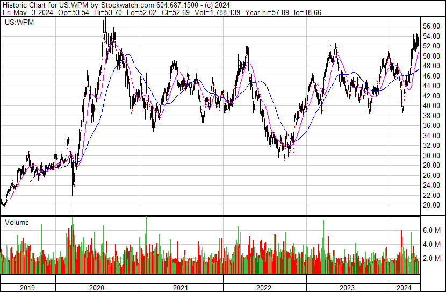Click the 2.0 M volume axis label
The width and height of the screenshot is (446, 292).
pos(431,258)
